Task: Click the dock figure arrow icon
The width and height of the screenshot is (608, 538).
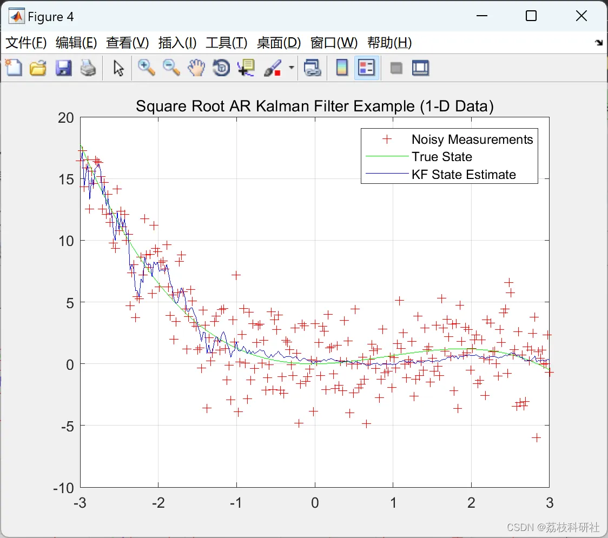Action: (599, 43)
